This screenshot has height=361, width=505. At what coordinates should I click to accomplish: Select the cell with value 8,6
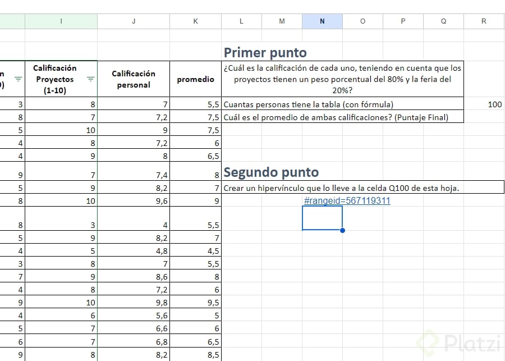(134, 276)
